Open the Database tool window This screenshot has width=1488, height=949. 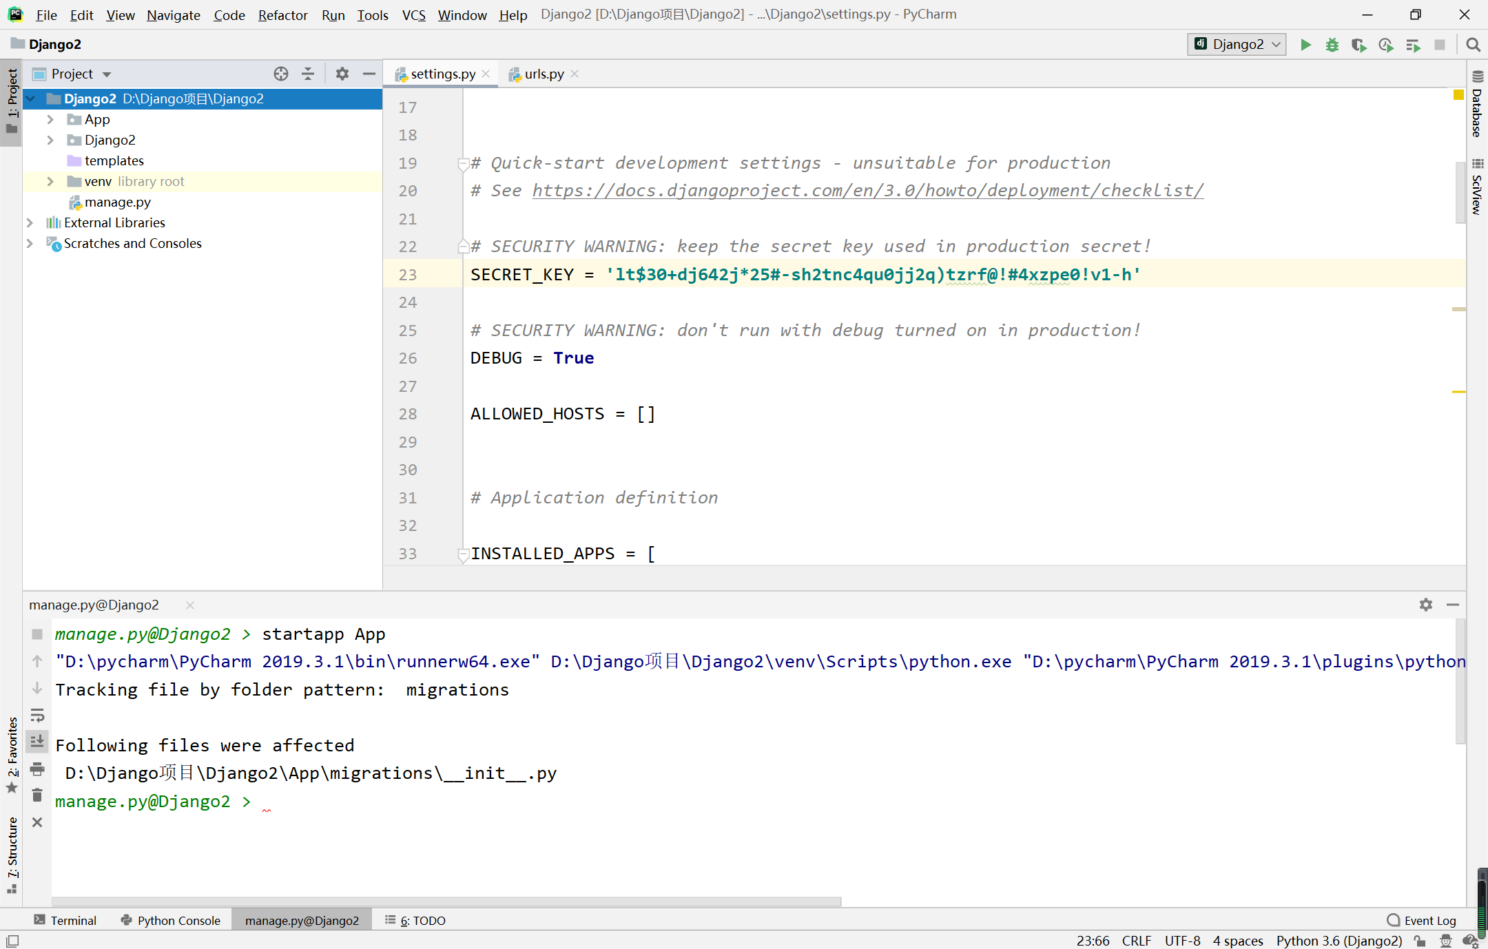pos(1478,104)
